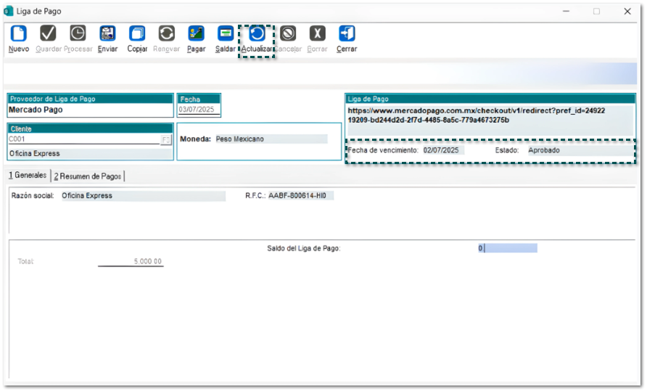Image resolution: width=647 pixels, height=392 pixels.
Task: Click the Mercado Pago provider name
Action: click(36, 110)
